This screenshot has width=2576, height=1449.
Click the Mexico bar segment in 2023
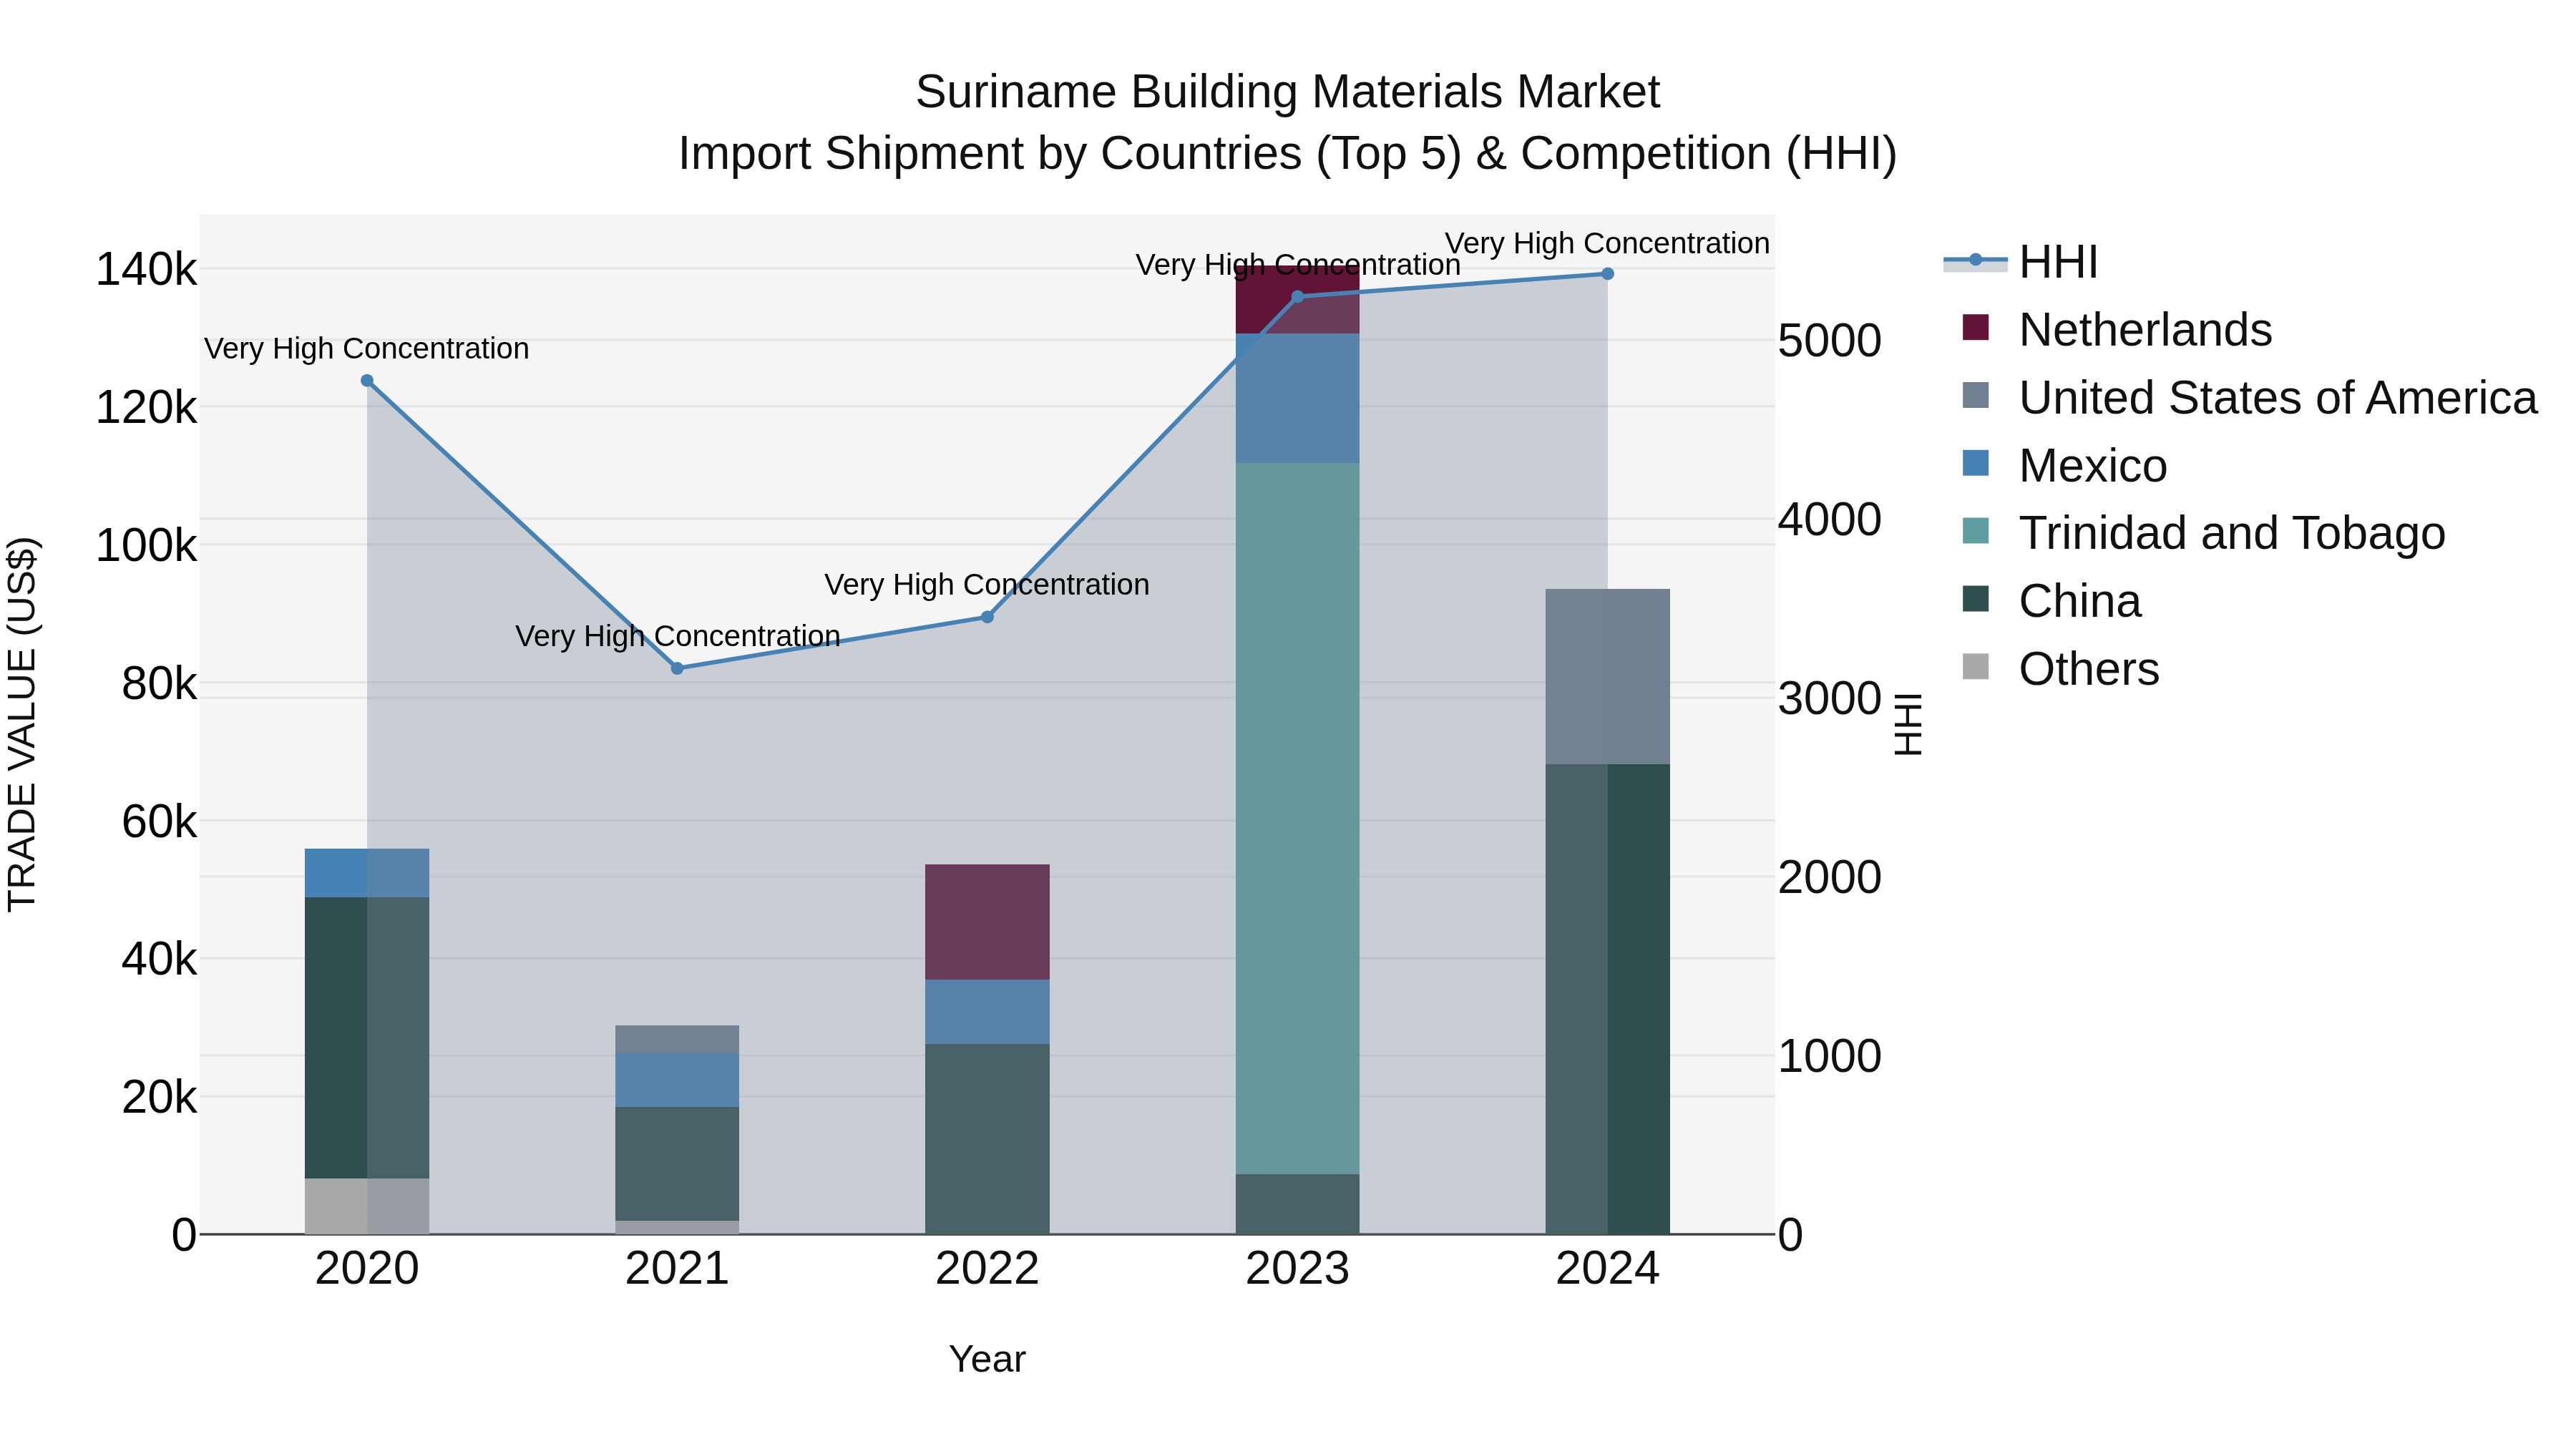[x=1298, y=398]
